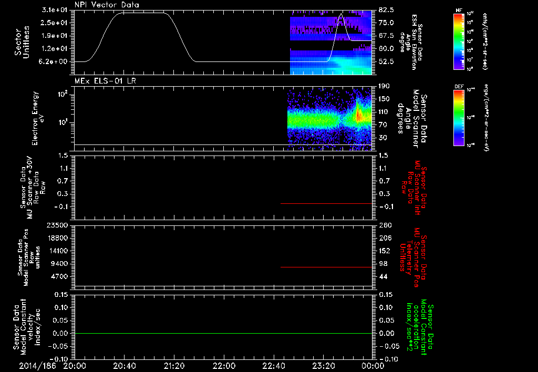Click the second sun elevation peak in the NPI panel

tap(340, 14)
